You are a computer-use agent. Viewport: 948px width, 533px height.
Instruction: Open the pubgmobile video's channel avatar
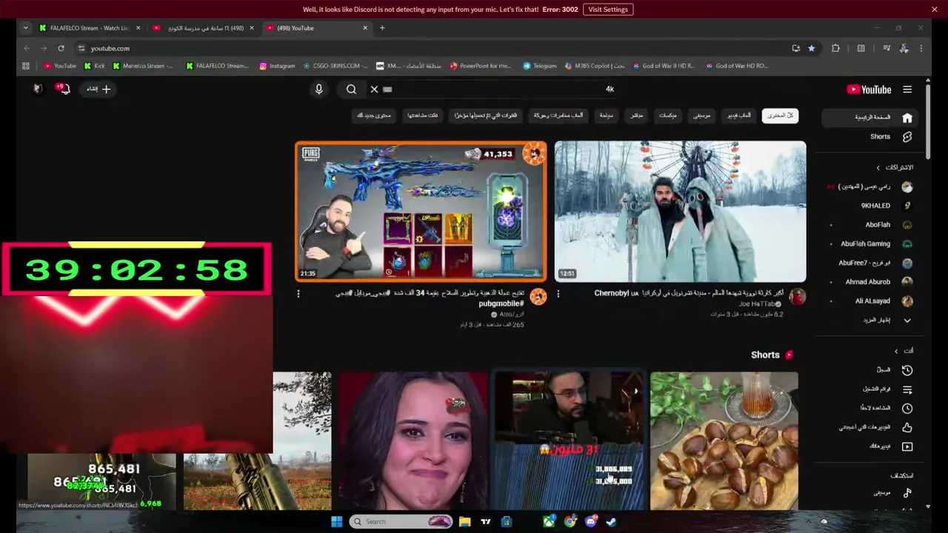pyautogui.click(x=538, y=298)
